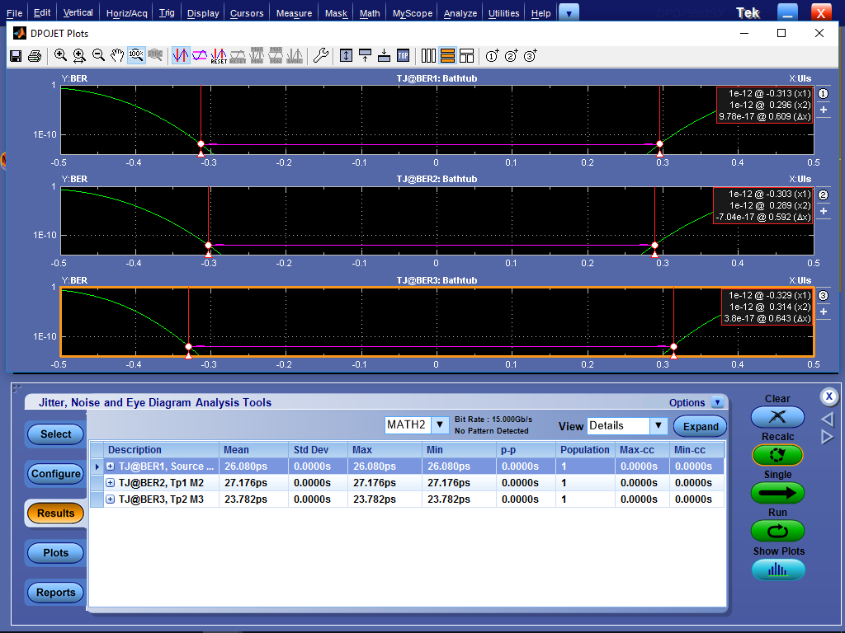Click the right cursor marker in TJ@BER2 plot
Image resolution: width=845 pixels, height=633 pixels.
click(x=654, y=246)
